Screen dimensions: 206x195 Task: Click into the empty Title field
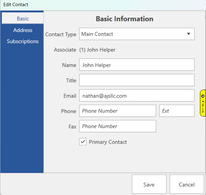tap(137, 80)
